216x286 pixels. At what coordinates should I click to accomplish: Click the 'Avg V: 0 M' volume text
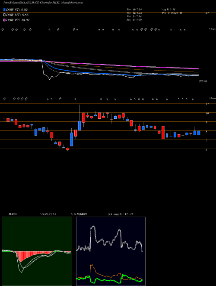coord(168,10)
